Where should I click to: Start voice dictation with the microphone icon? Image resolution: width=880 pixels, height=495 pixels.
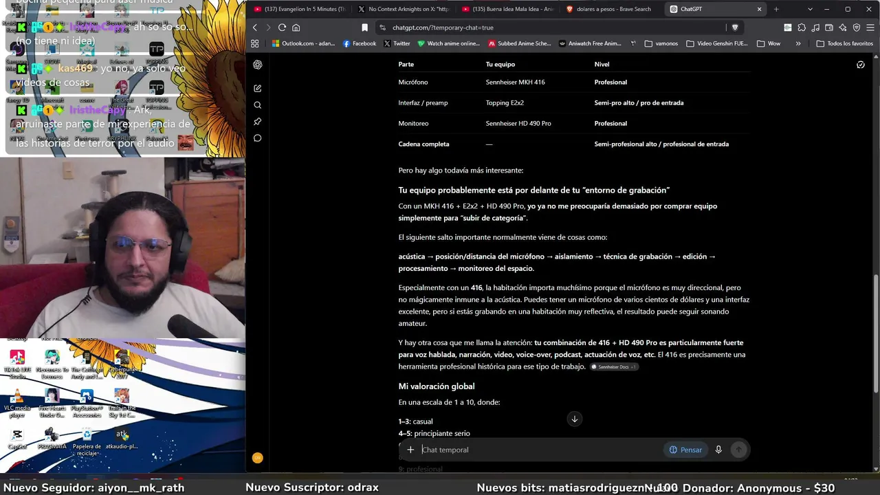coord(718,450)
